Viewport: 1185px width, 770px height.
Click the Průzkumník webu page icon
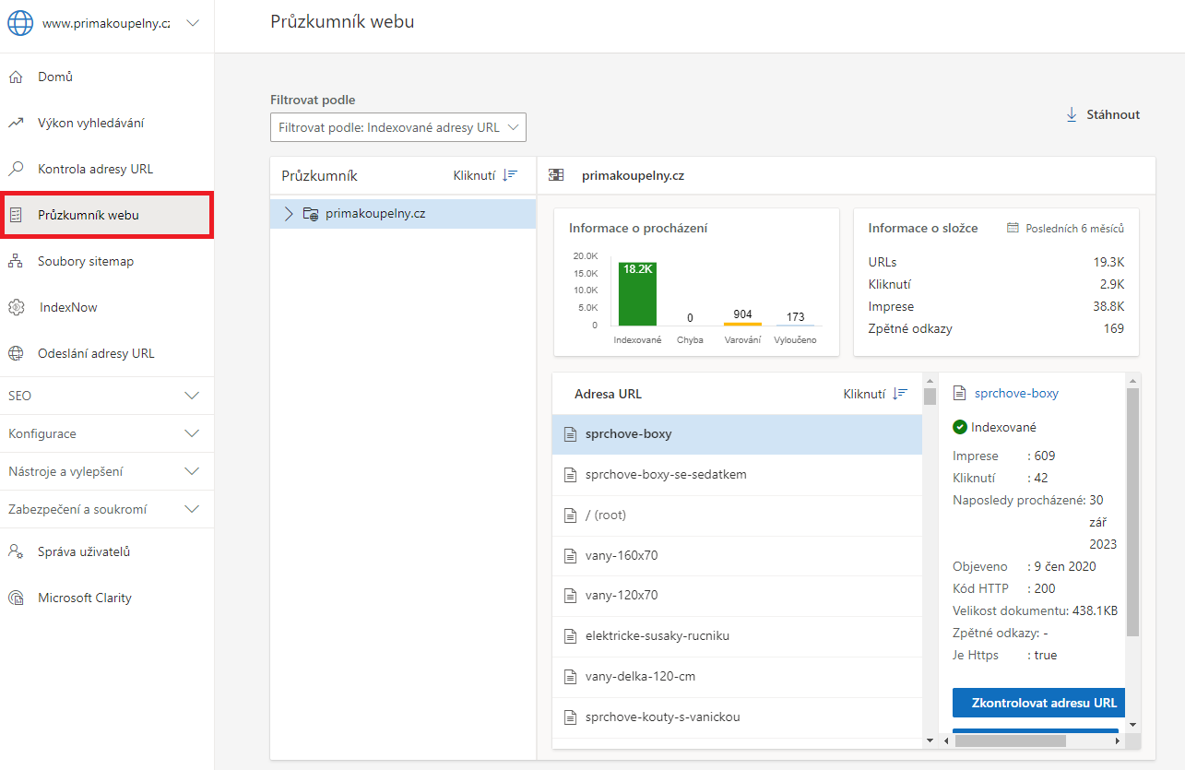click(16, 215)
